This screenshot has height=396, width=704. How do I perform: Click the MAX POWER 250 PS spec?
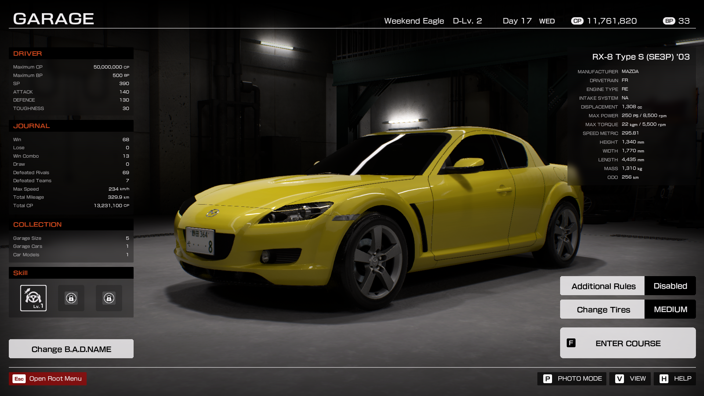pos(628,115)
